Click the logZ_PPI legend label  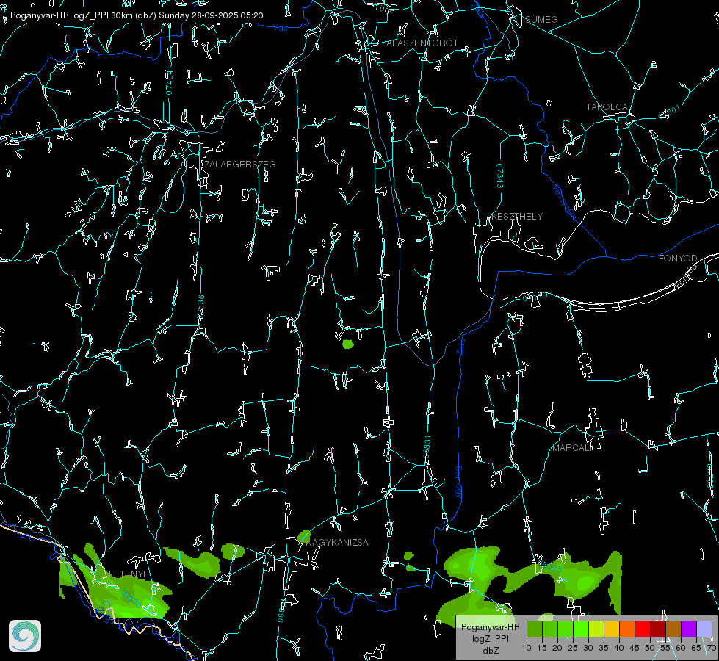(x=490, y=638)
